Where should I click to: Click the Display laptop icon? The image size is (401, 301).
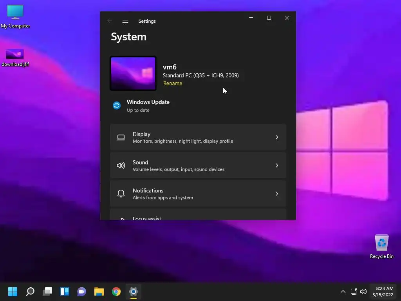pyautogui.click(x=121, y=138)
